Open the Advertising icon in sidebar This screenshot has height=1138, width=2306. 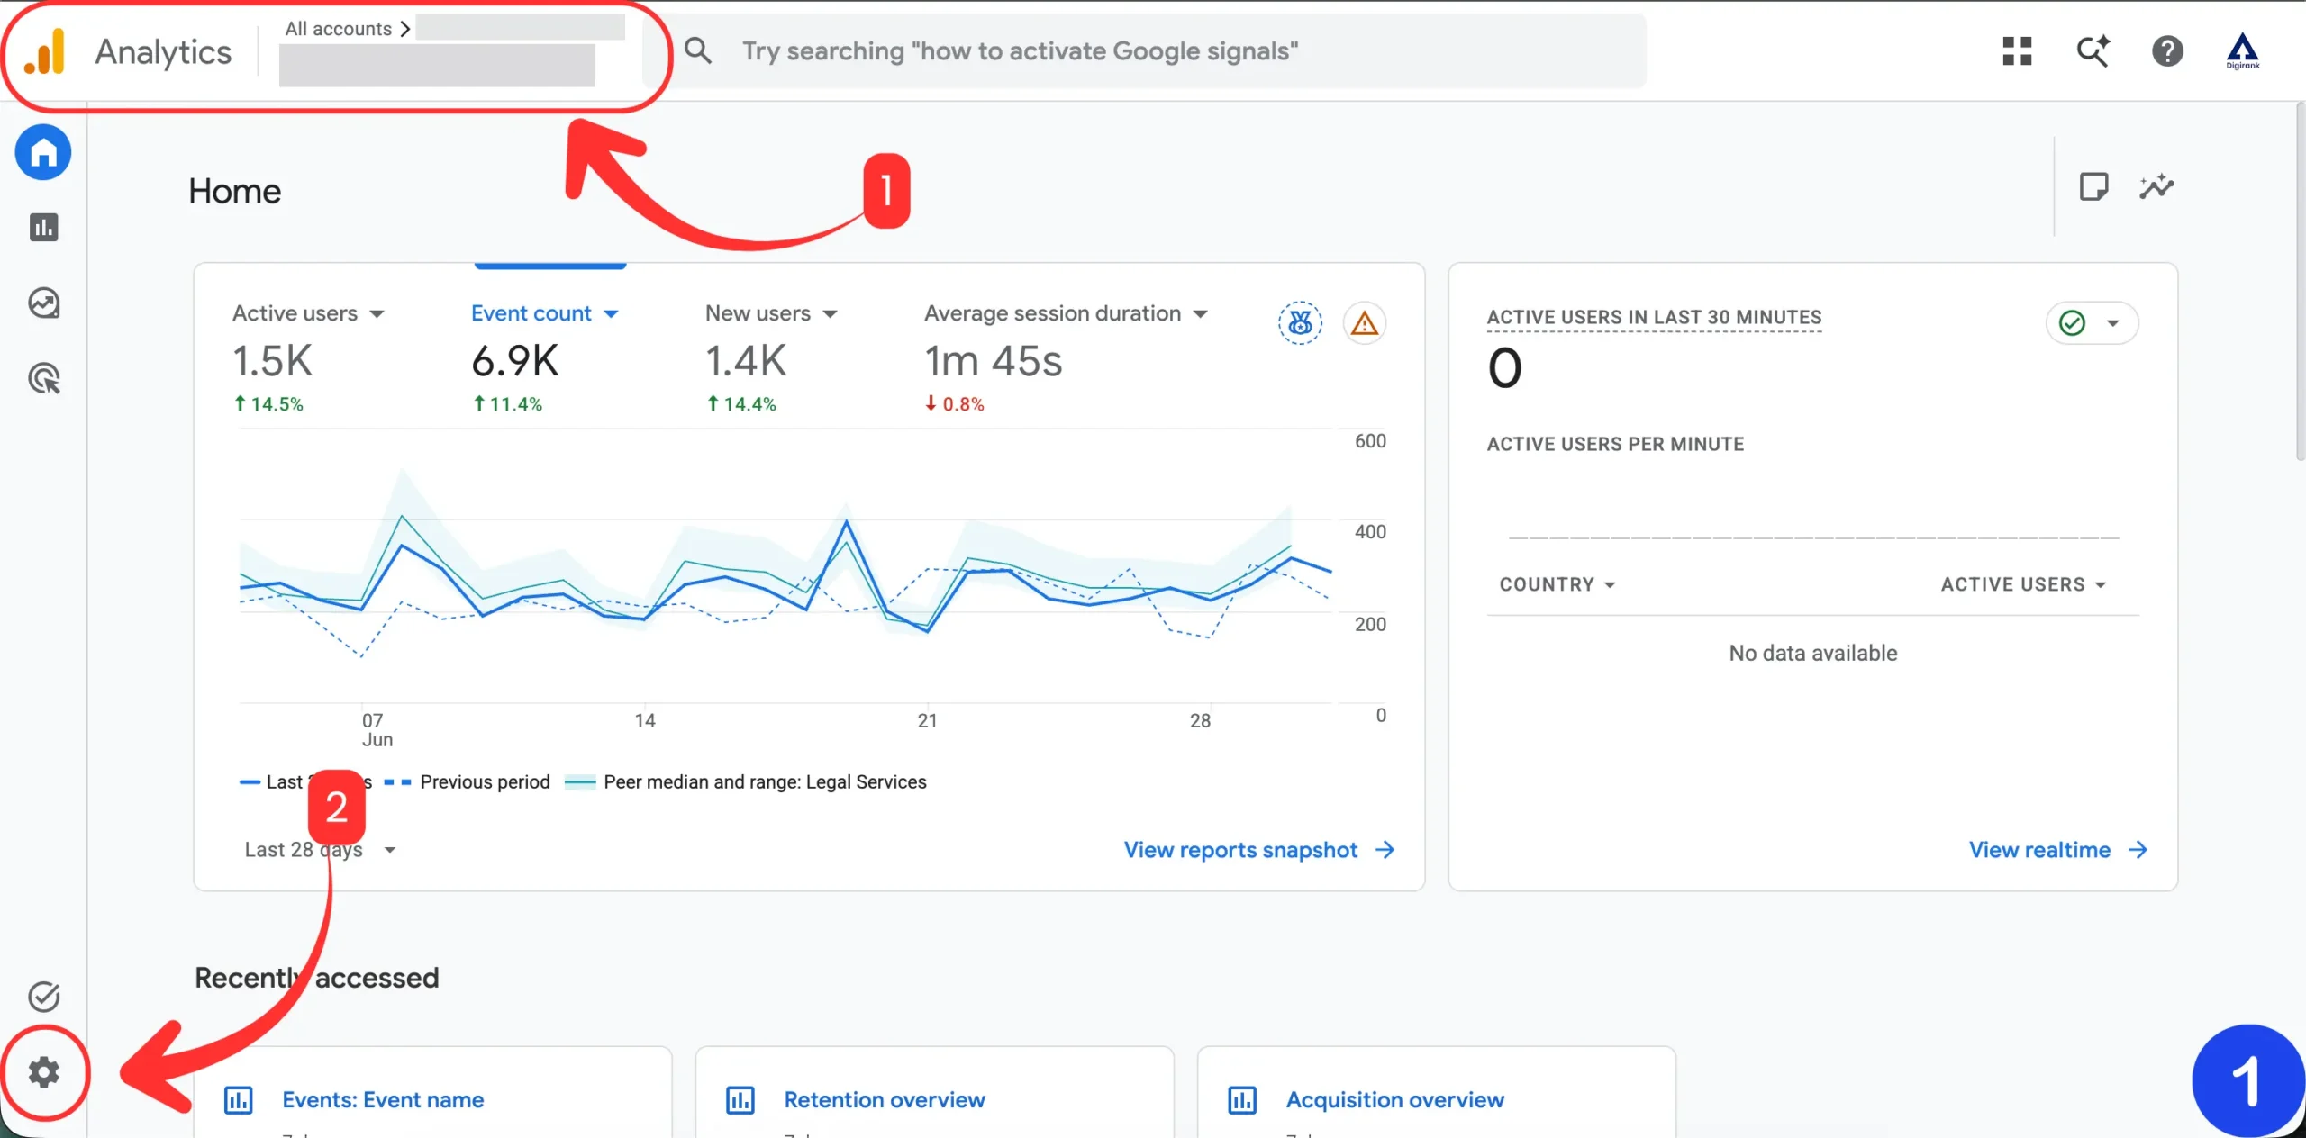click(43, 379)
